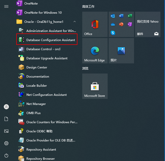The height and width of the screenshot is (161, 165).
Task: Click the Repository Browser icon
Action: (21, 158)
